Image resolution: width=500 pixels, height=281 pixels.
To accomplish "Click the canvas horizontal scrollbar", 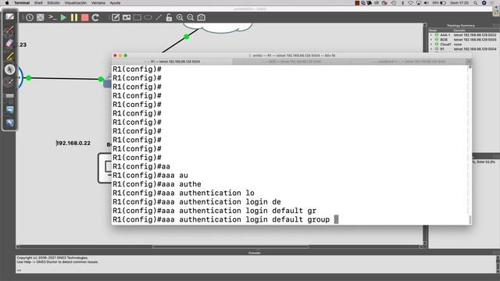I will tap(230, 247).
